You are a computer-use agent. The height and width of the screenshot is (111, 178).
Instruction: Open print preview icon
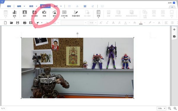tap(31, 23)
